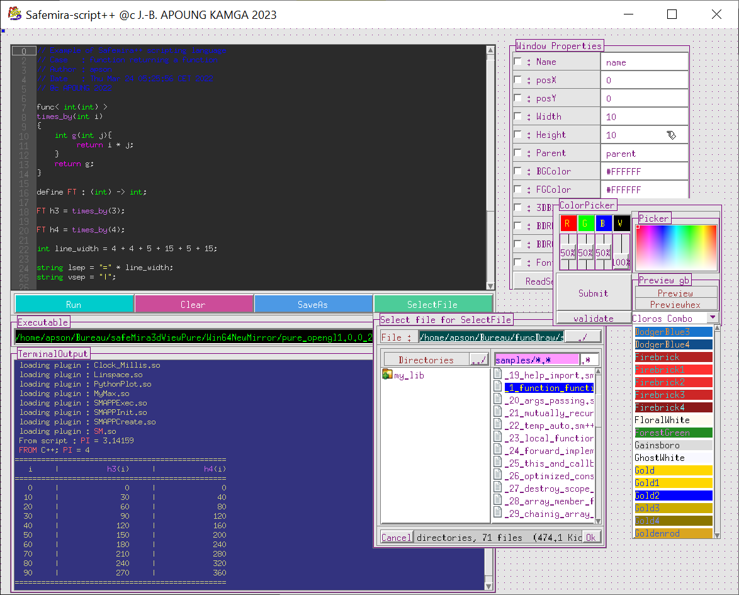739x595 pixels.
Task: Pick a color in the rainbow Picker gradient
Action: click(676, 247)
